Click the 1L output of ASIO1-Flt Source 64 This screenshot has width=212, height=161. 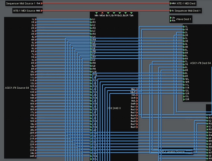point(35,19)
